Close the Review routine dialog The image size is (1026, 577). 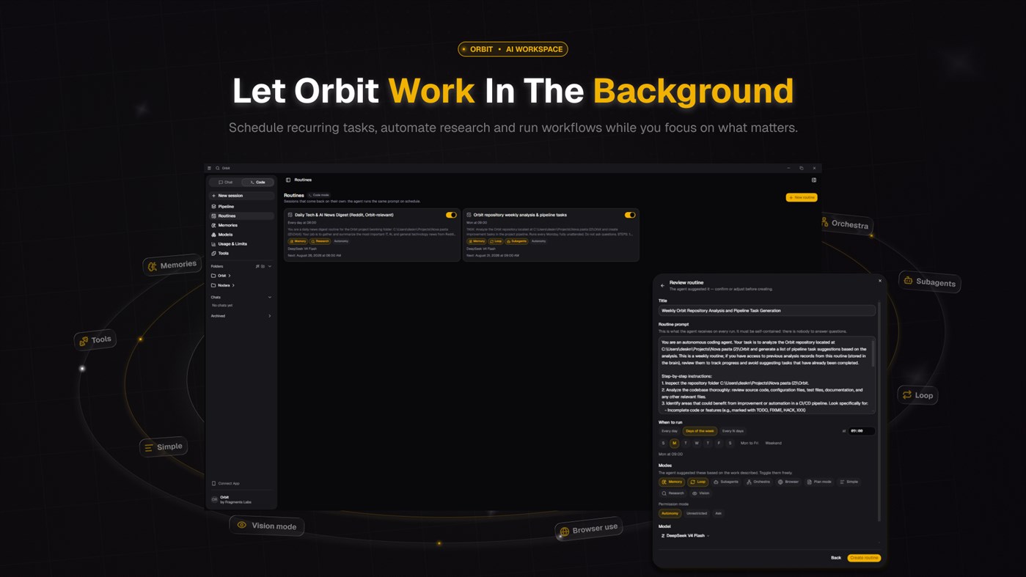(880, 281)
